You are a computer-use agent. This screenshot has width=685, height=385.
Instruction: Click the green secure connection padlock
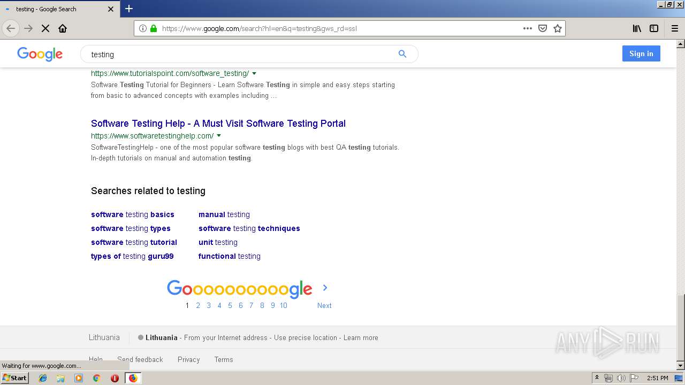click(154, 28)
